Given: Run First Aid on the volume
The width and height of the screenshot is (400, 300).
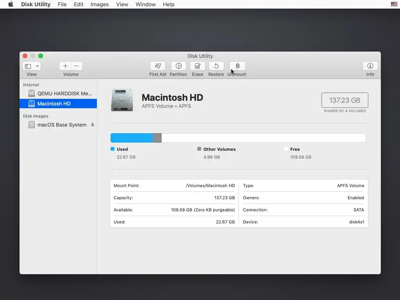Looking at the screenshot, I should 158,66.
